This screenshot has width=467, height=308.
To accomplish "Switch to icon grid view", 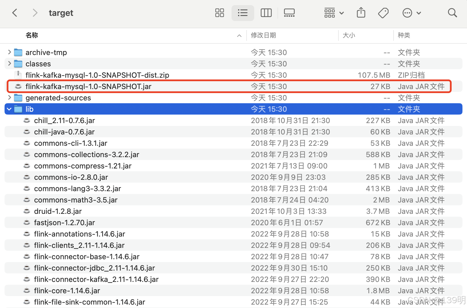I will coord(219,13).
